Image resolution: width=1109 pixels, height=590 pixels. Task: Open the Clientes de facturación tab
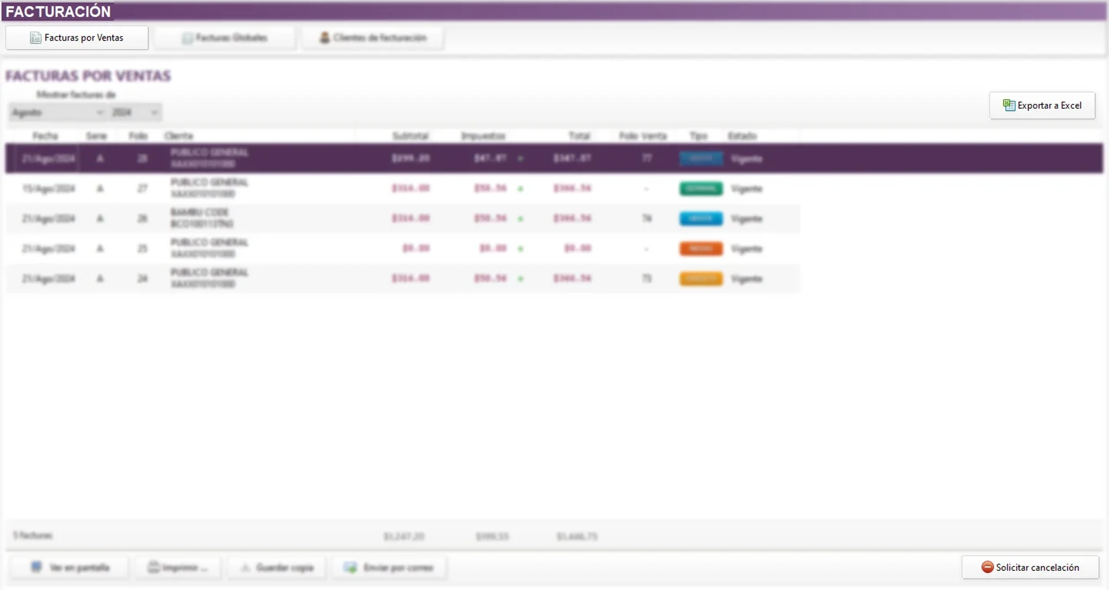[x=373, y=38]
